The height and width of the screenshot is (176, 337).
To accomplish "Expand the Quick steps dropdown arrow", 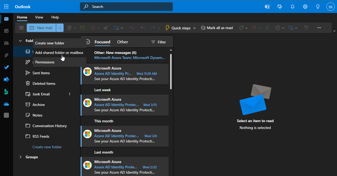I will tap(194, 28).
